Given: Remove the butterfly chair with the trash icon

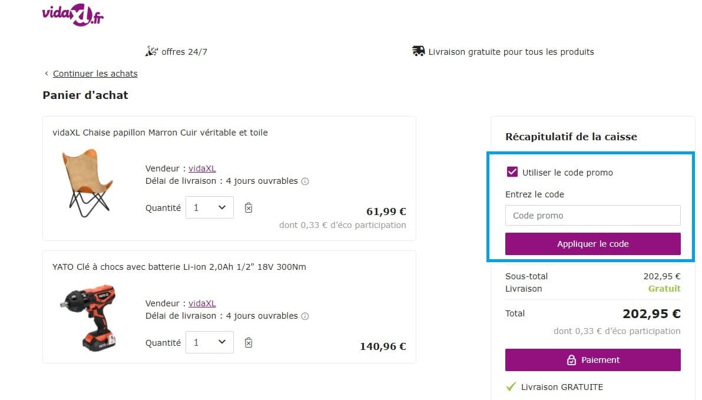Looking at the screenshot, I should 248,207.
